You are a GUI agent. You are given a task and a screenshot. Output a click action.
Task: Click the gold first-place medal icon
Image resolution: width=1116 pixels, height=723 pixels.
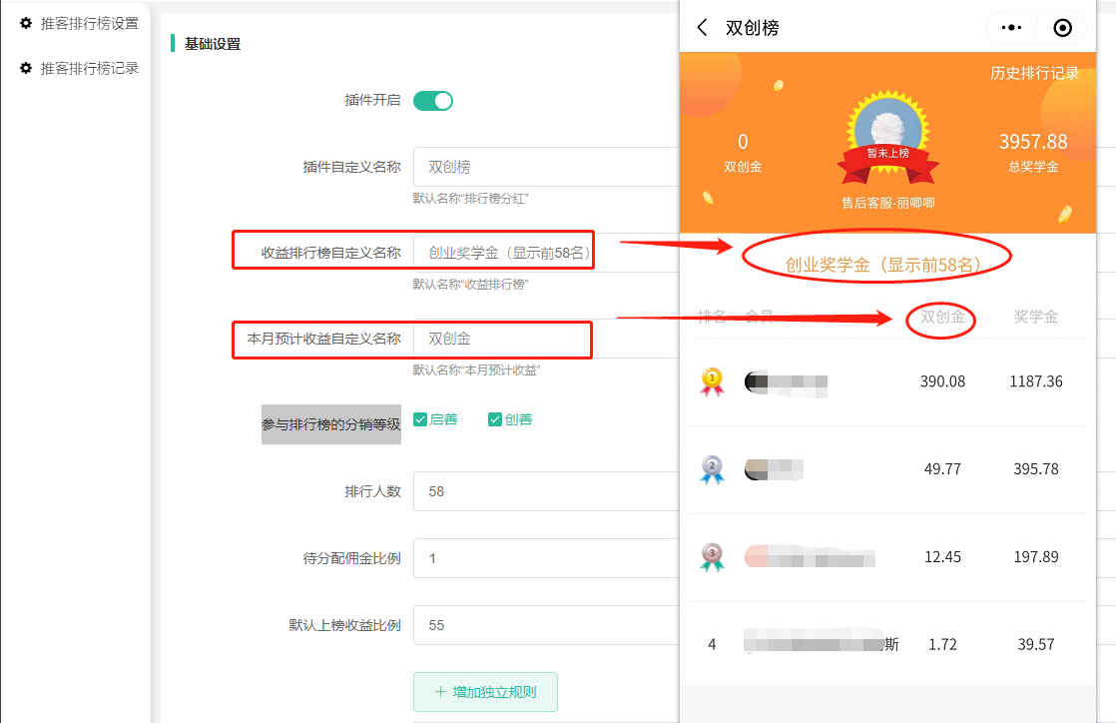pos(712,381)
